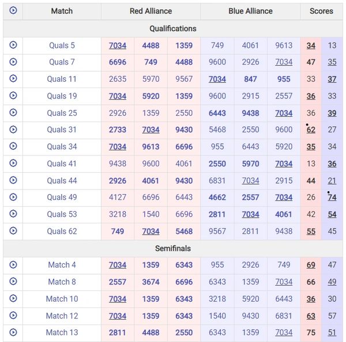Image resolution: width=346 pixels, height=342 pixels.
Task: Click the red score 69 in Match 4
Action: click(311, 265)
